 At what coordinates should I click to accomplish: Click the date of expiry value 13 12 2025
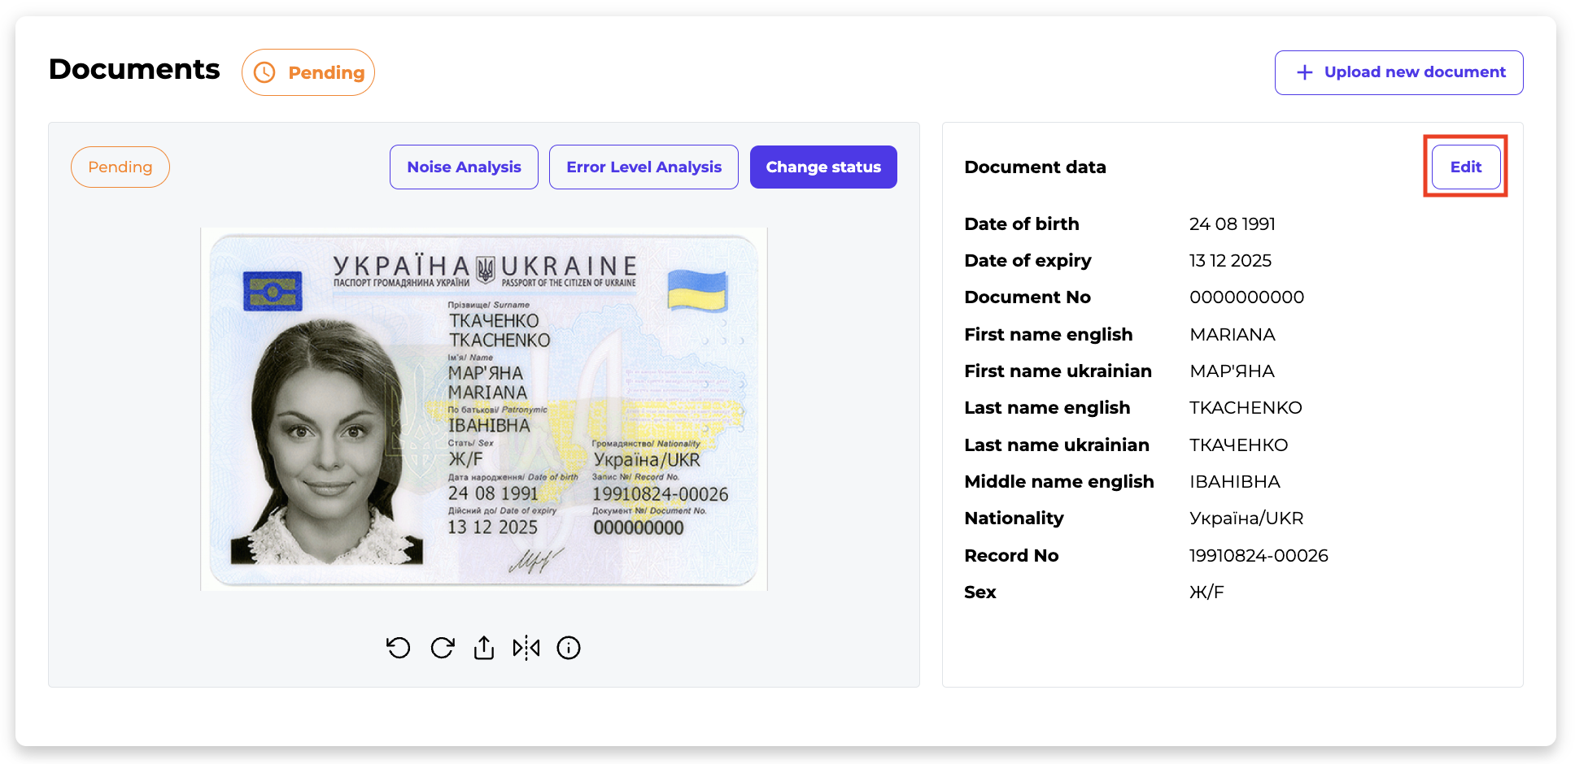click(x=1230, y=261)
